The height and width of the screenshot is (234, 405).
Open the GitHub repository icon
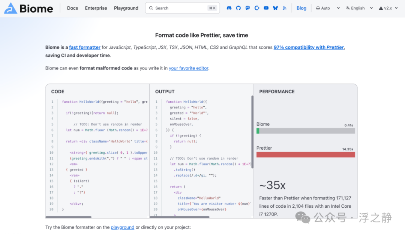(x=238, y=8)
